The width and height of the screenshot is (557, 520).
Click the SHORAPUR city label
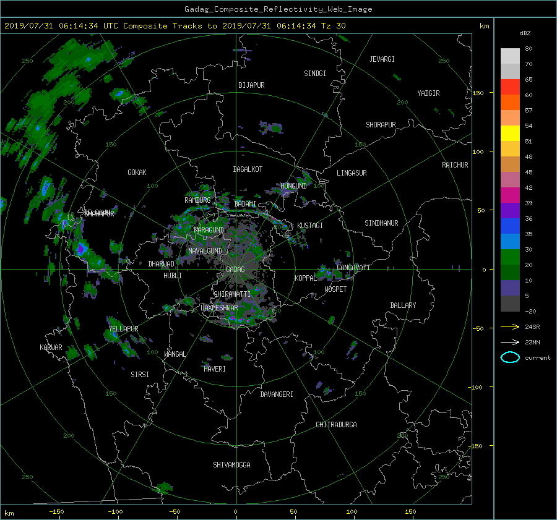381,125
